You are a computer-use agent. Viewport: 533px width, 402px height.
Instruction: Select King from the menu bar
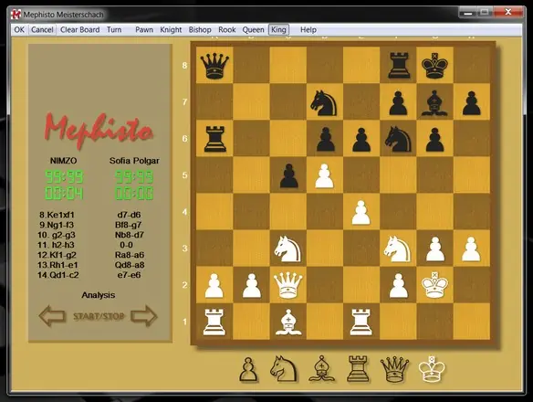(x=278, y=29)
